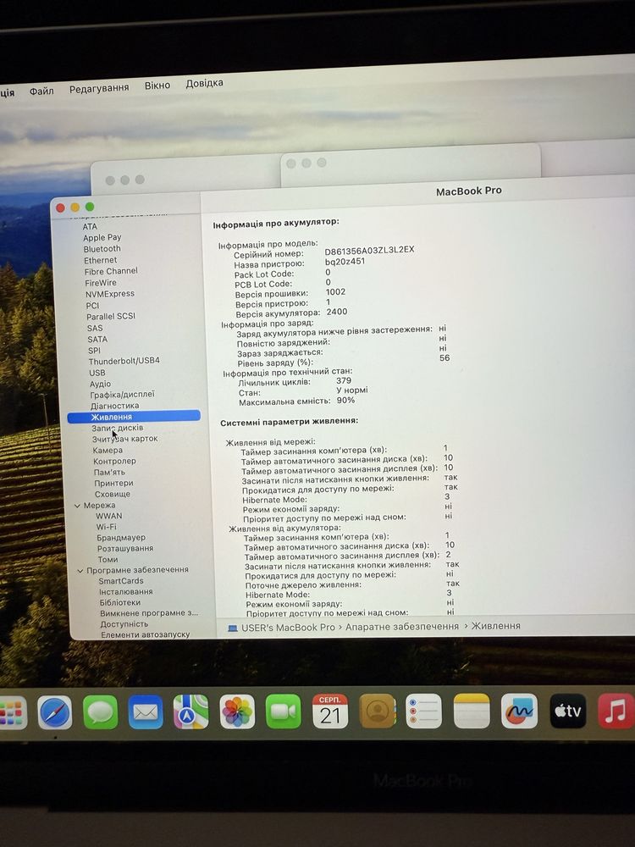The height and width of the screenshot is (847, 635).
Task: Click Живлення in the path bar
Action: [x=495, y=626]
